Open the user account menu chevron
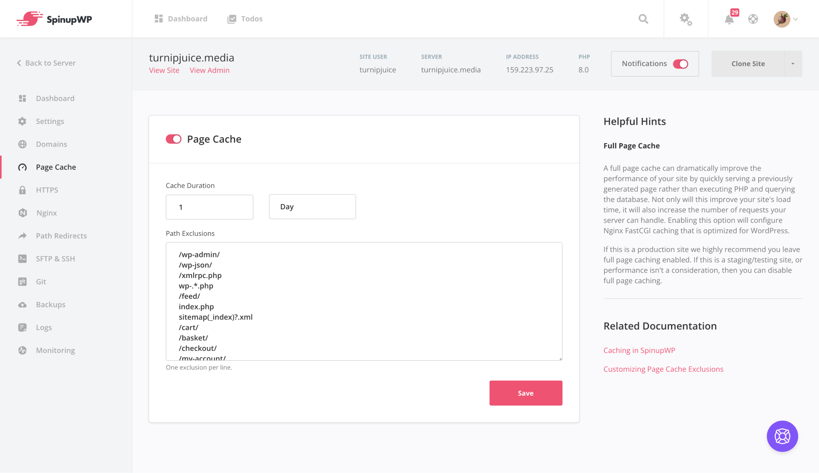Screen dimensions: 819x473 click(795, 19)
